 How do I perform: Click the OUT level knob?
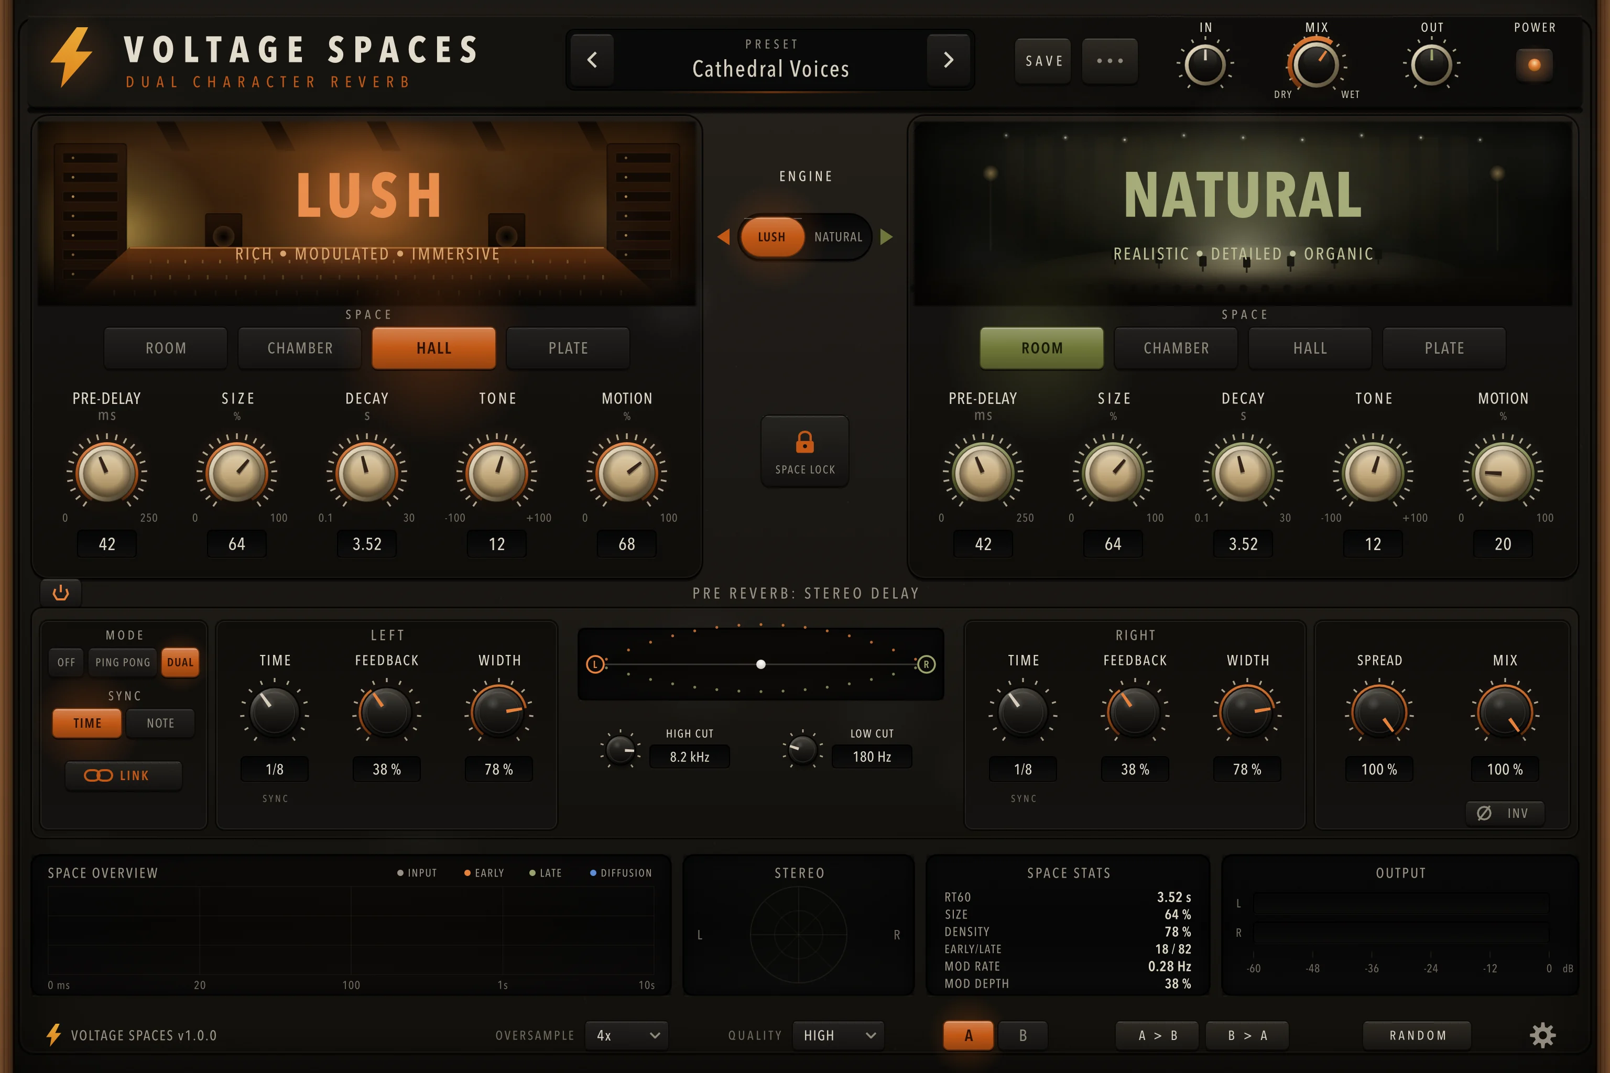tap(1431, 65)
